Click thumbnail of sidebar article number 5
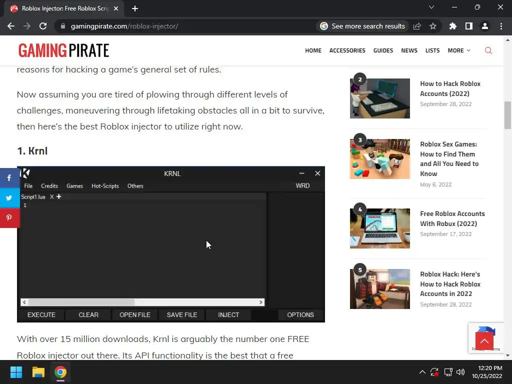This screenshot has width=512, height=384. (380, 288)
